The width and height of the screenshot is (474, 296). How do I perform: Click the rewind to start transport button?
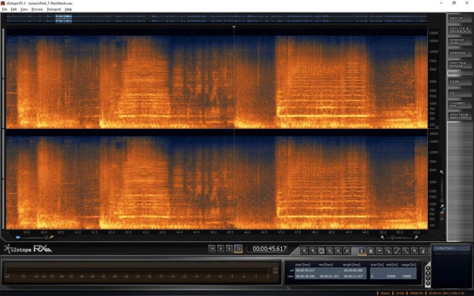[212, 248]
